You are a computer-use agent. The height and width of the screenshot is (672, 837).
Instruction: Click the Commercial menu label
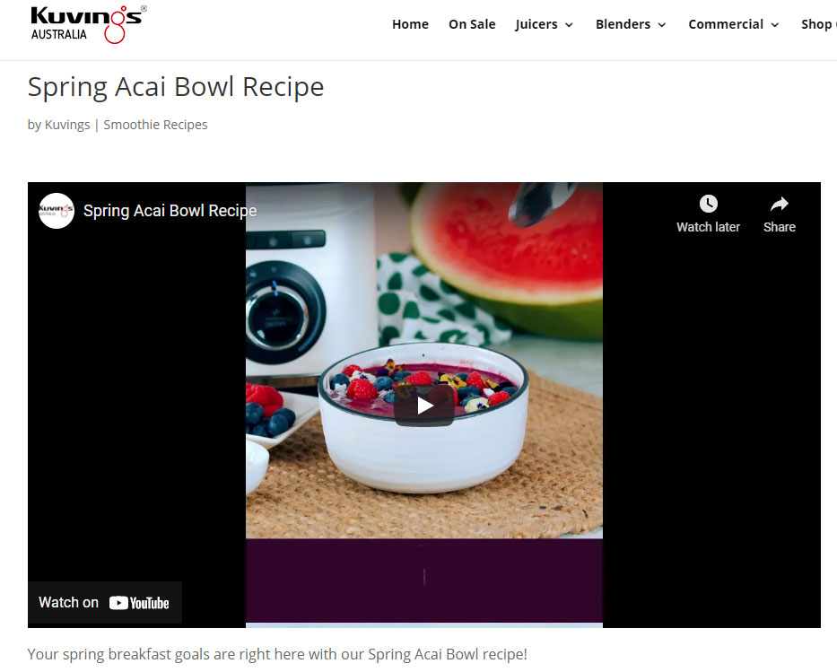coord(726,24)
